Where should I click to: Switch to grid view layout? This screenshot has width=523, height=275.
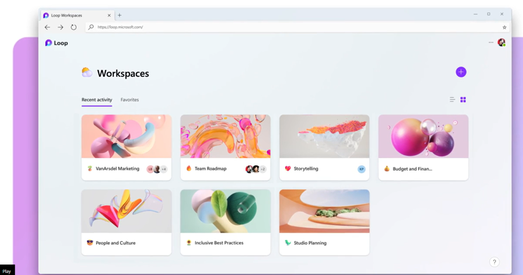click(463, 100)
